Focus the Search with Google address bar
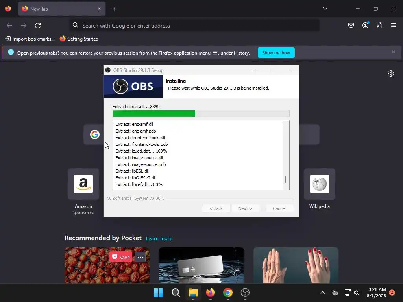 [x=194, y=26]
